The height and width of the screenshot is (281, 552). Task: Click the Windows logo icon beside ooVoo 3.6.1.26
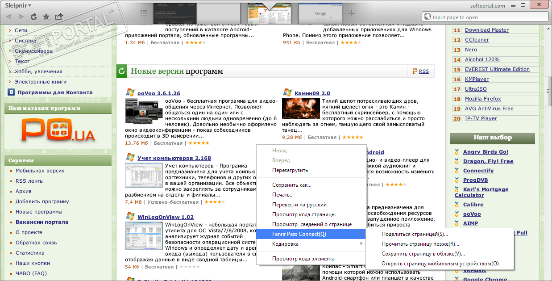[x=130, y=92]
